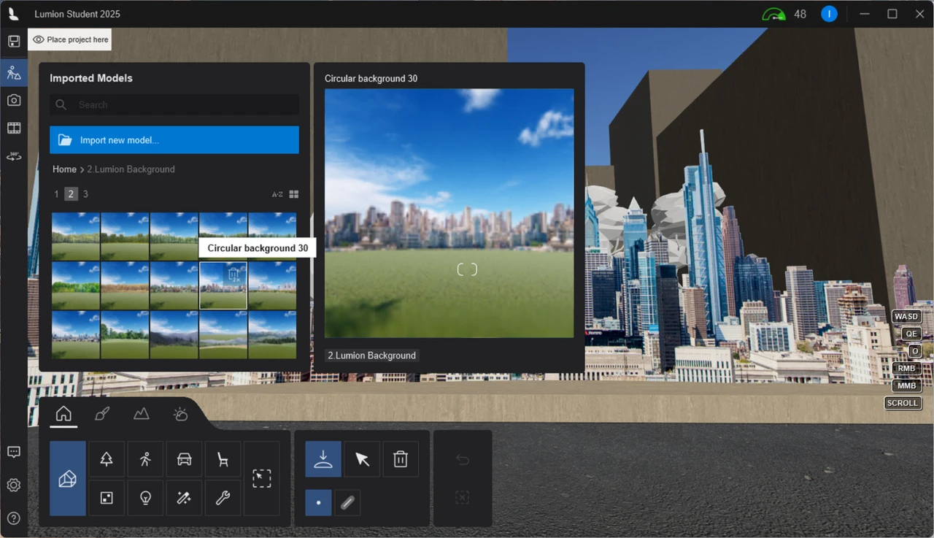
Task: Click the Undo arrow icon
Action: (x=462, y=460)
